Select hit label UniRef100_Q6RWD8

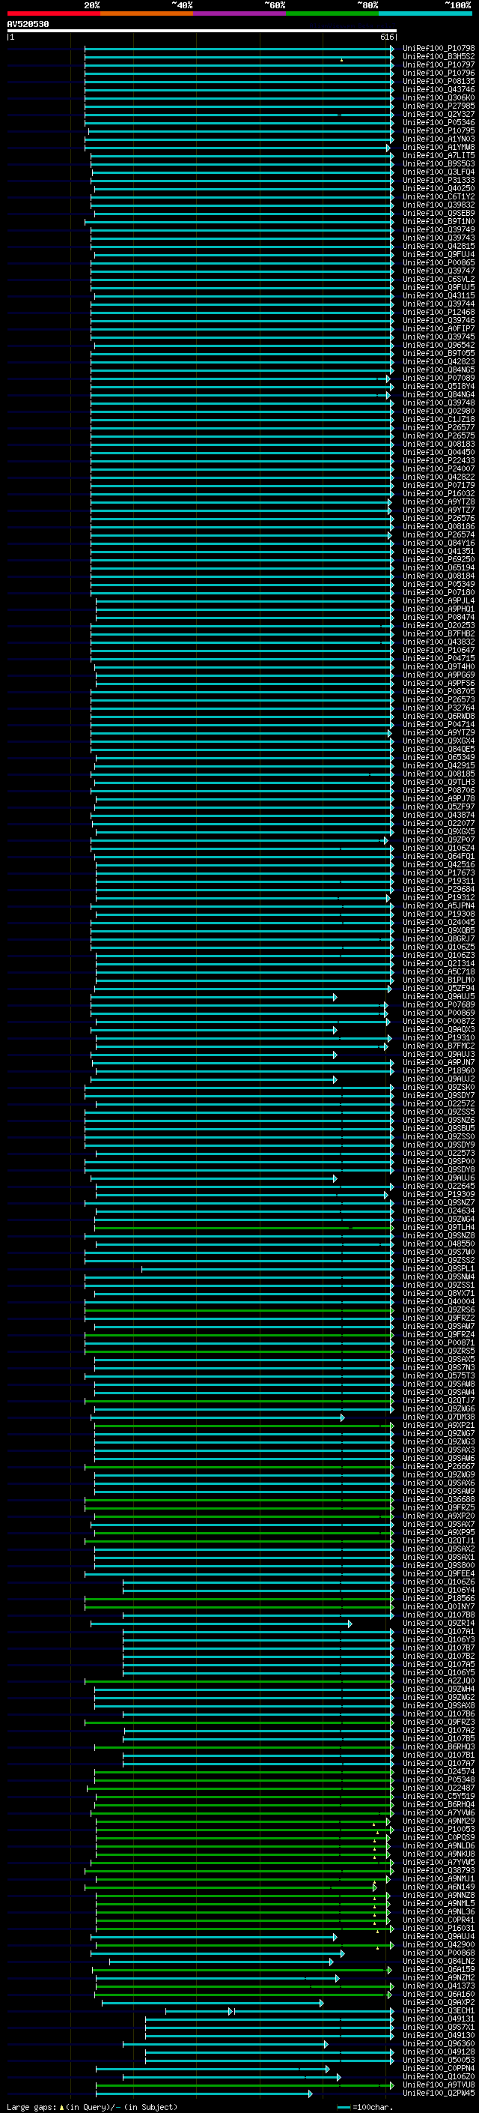pyautogui.click(x=438, y=716)
